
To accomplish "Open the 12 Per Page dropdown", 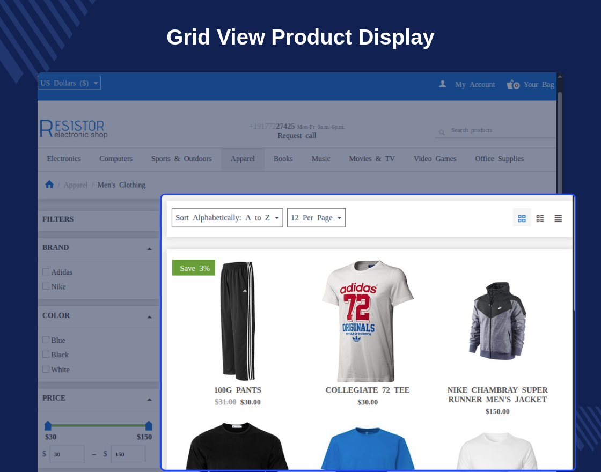I will [316, 218].
